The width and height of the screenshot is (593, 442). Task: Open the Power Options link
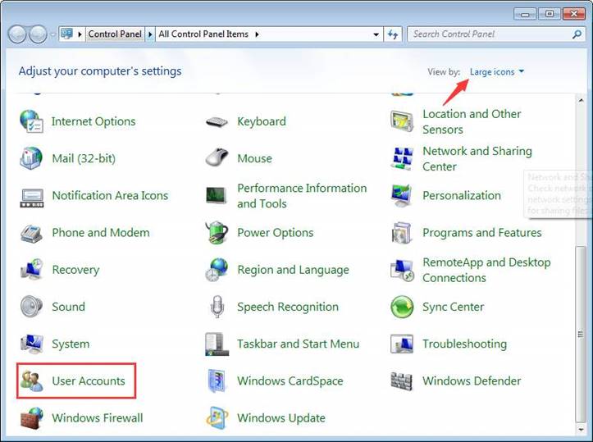276,233
